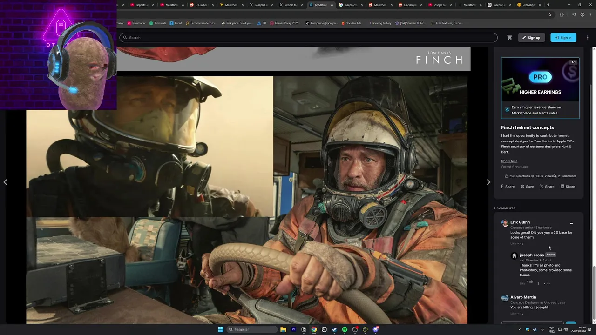Open the Windows Start menu
Image resolution: width=596 pixels, height=335 pixels.
[x=221, y=329]
